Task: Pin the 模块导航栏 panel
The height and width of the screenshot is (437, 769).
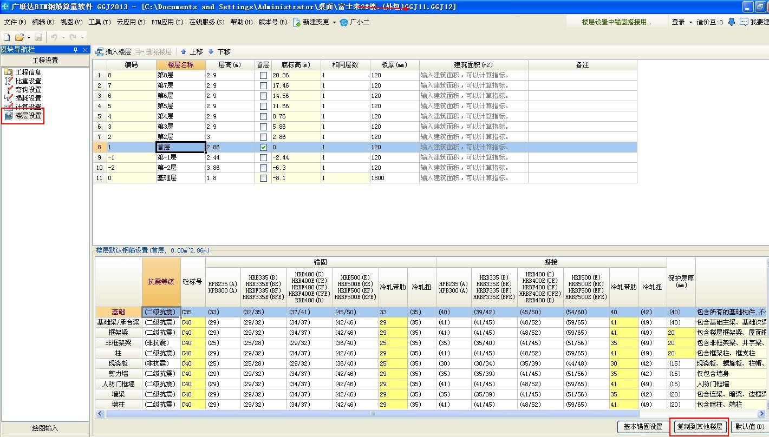Action: pos(76,50)
